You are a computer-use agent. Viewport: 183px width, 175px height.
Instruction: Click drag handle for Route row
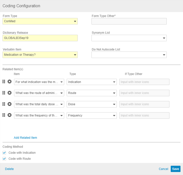(x=4, y=93)
